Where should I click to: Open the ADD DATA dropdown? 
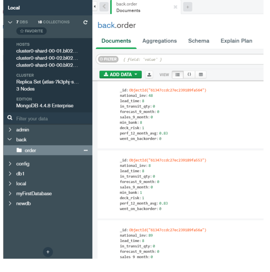coord(120,74)
